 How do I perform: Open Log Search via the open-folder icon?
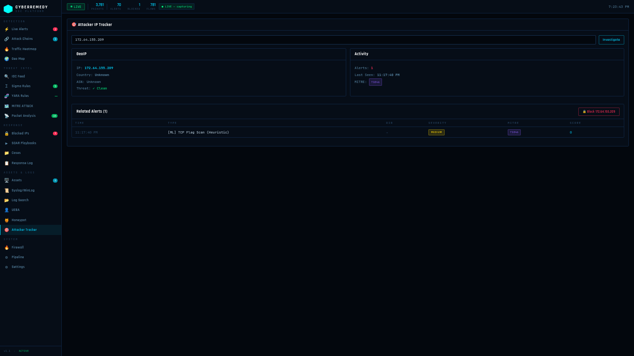pyautogui.click(x=6, y=200)
